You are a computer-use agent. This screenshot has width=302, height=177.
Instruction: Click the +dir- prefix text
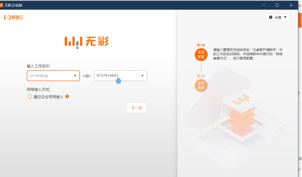point(87,76)
